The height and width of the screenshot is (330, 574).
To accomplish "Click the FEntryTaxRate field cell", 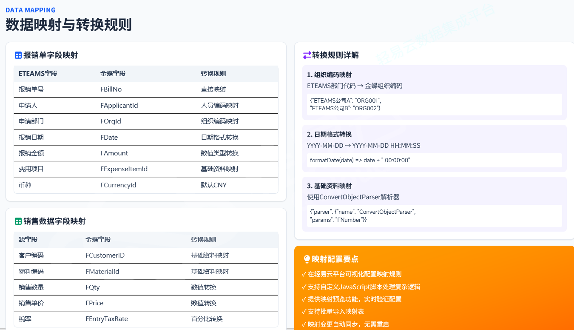I will (107, 319).
